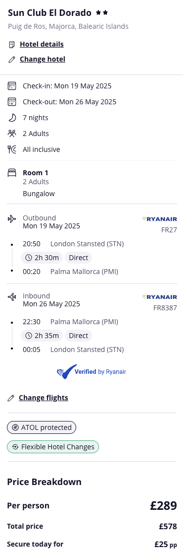Click the outbound 2h 30m duration chip
The height and width of the screenshot is (559, 183).
click(42, 257)
